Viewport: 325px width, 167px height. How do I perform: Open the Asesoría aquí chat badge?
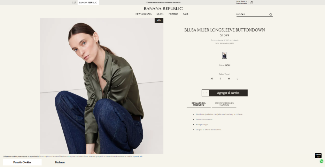pos(318,156)
